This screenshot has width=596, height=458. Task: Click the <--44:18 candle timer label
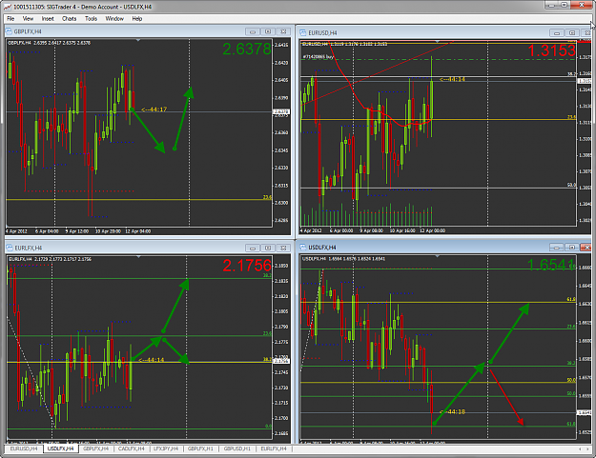[x=452, y=411]
